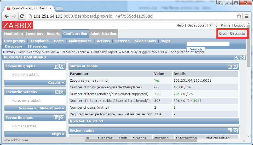Open the Chrome hamburger menu
Screen dimensions: 253x145
pos(246,16)
